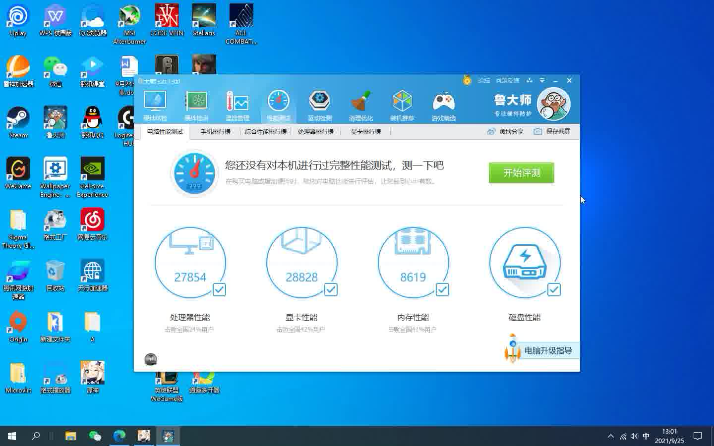This screenshot has width=714, height=446.
Task: Open Microsoft Edge from taskbar
Action: [x=119, y=436]
